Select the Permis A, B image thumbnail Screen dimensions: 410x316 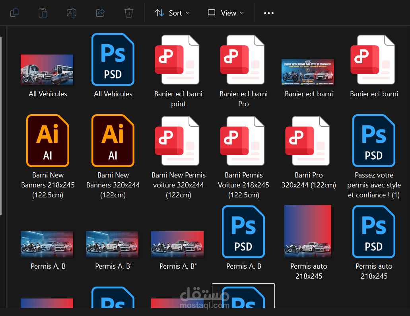(x=47, y=244)
